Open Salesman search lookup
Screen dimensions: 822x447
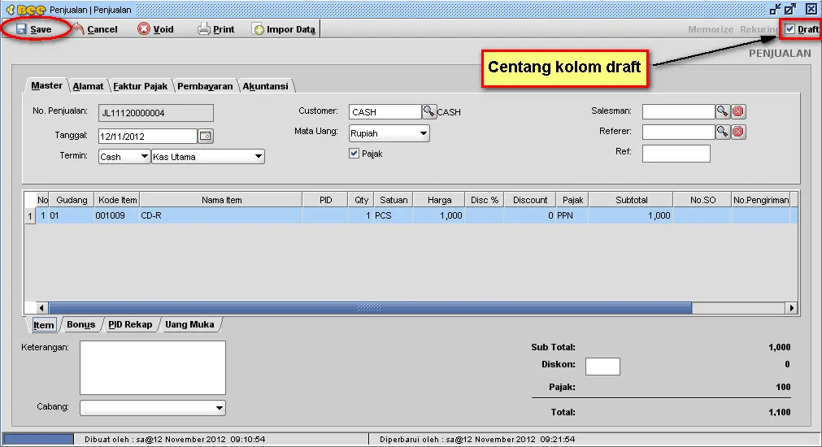[722, 111]
